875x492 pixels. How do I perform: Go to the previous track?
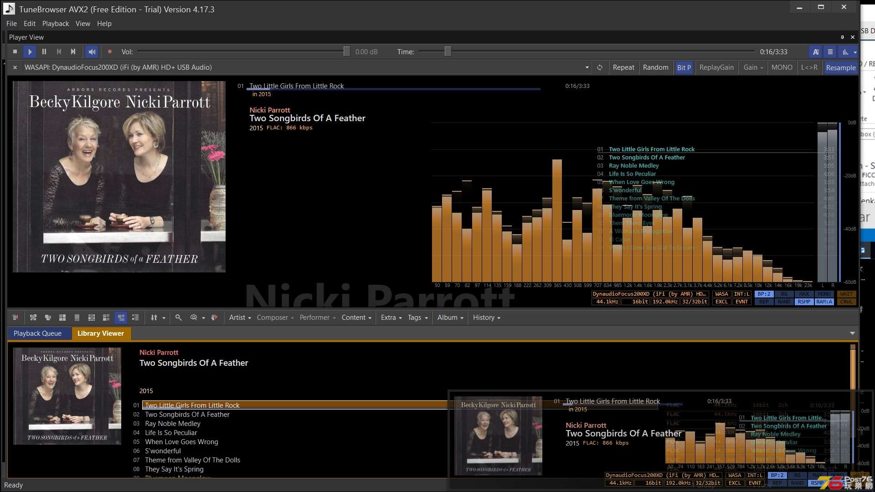pyautogui.click(x=59, y=52)
